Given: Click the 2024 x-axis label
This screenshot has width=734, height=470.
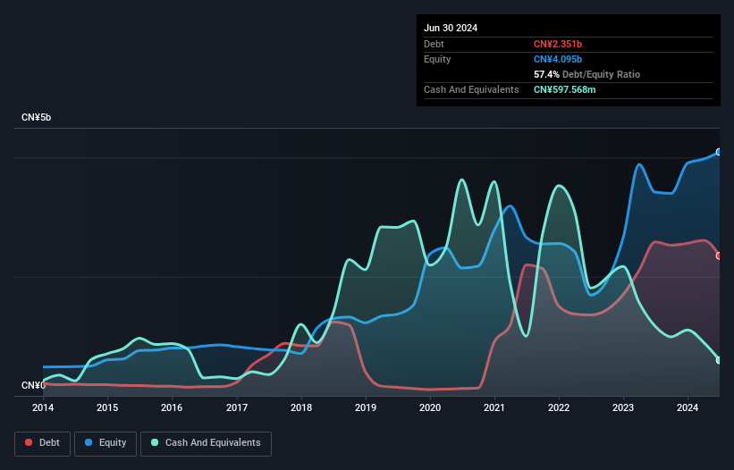Looking at the screenshot, I should 688,407.
